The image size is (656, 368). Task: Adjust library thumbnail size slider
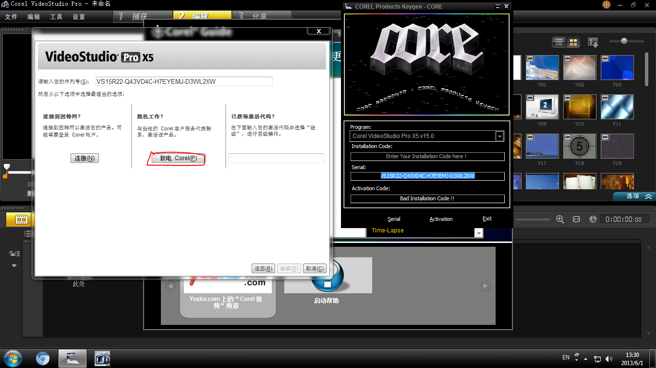click(624, 41)
